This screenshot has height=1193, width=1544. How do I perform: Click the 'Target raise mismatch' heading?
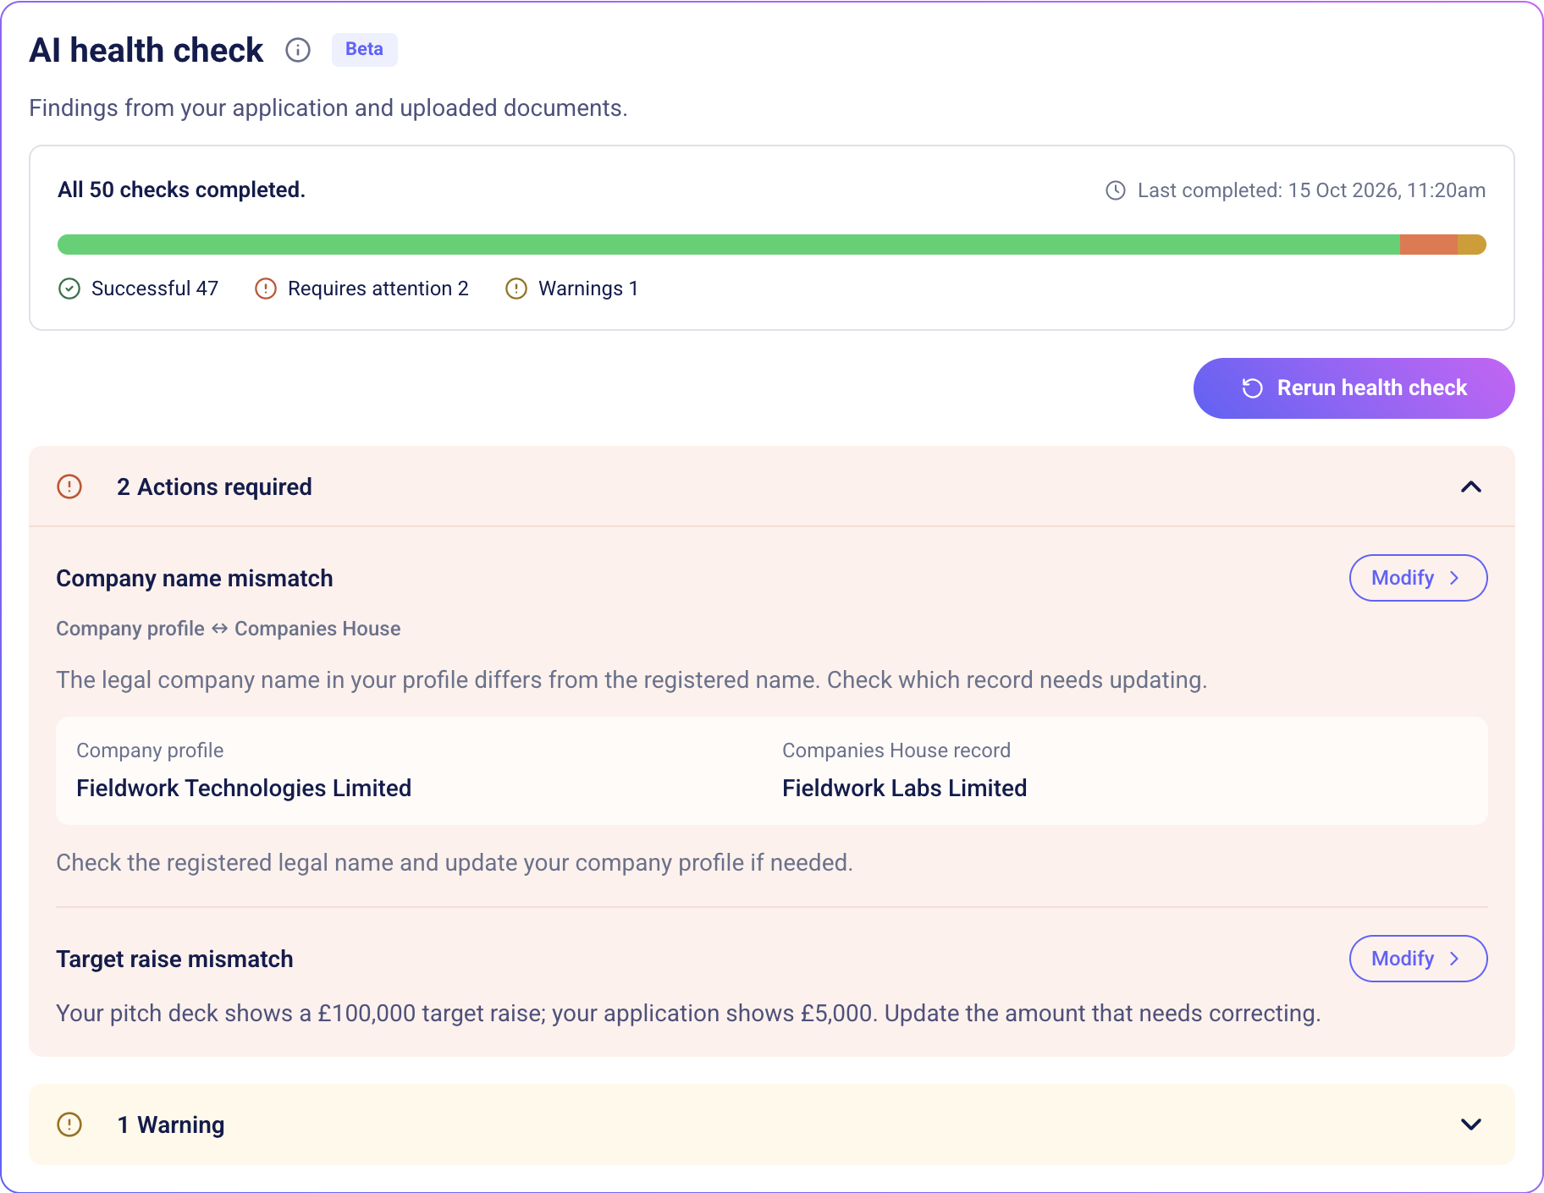tap(174, 959)
